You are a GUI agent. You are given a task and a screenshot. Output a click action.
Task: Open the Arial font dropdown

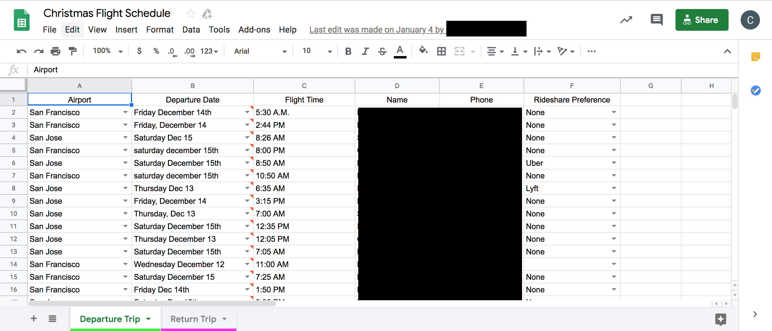[x=260, y=51]
